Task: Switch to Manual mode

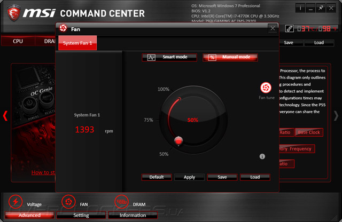Action: click(230, 57)
